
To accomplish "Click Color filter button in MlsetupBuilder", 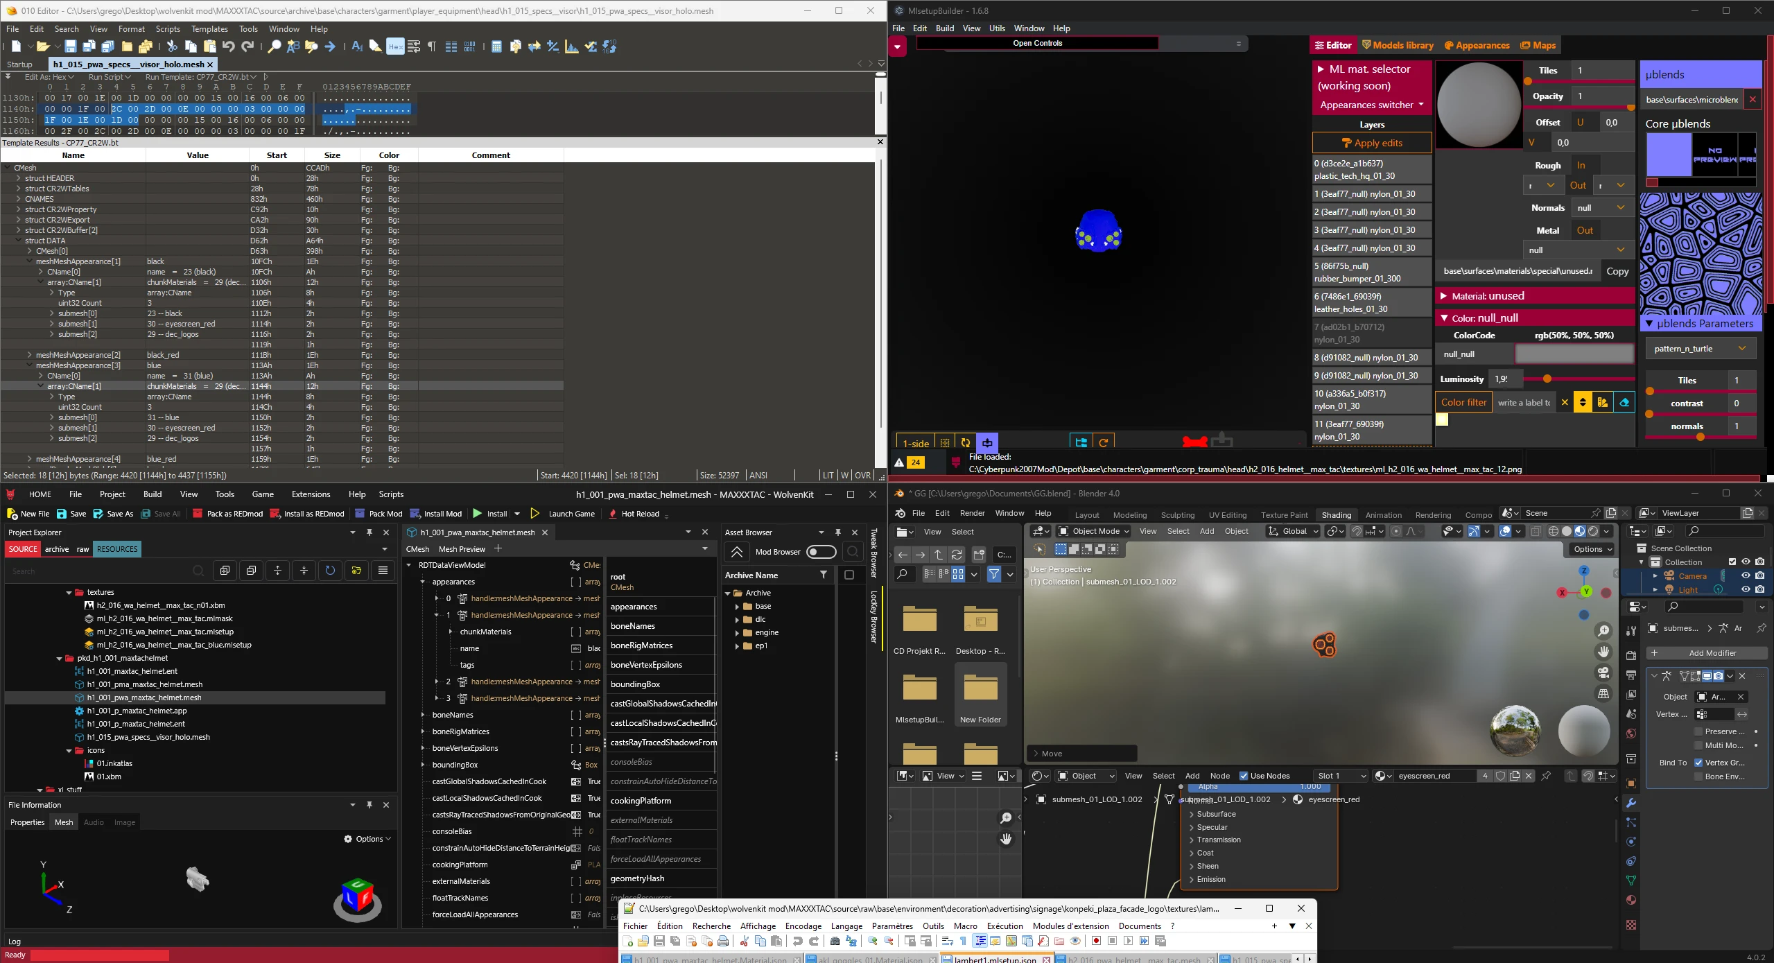I will coord(1463,402).
